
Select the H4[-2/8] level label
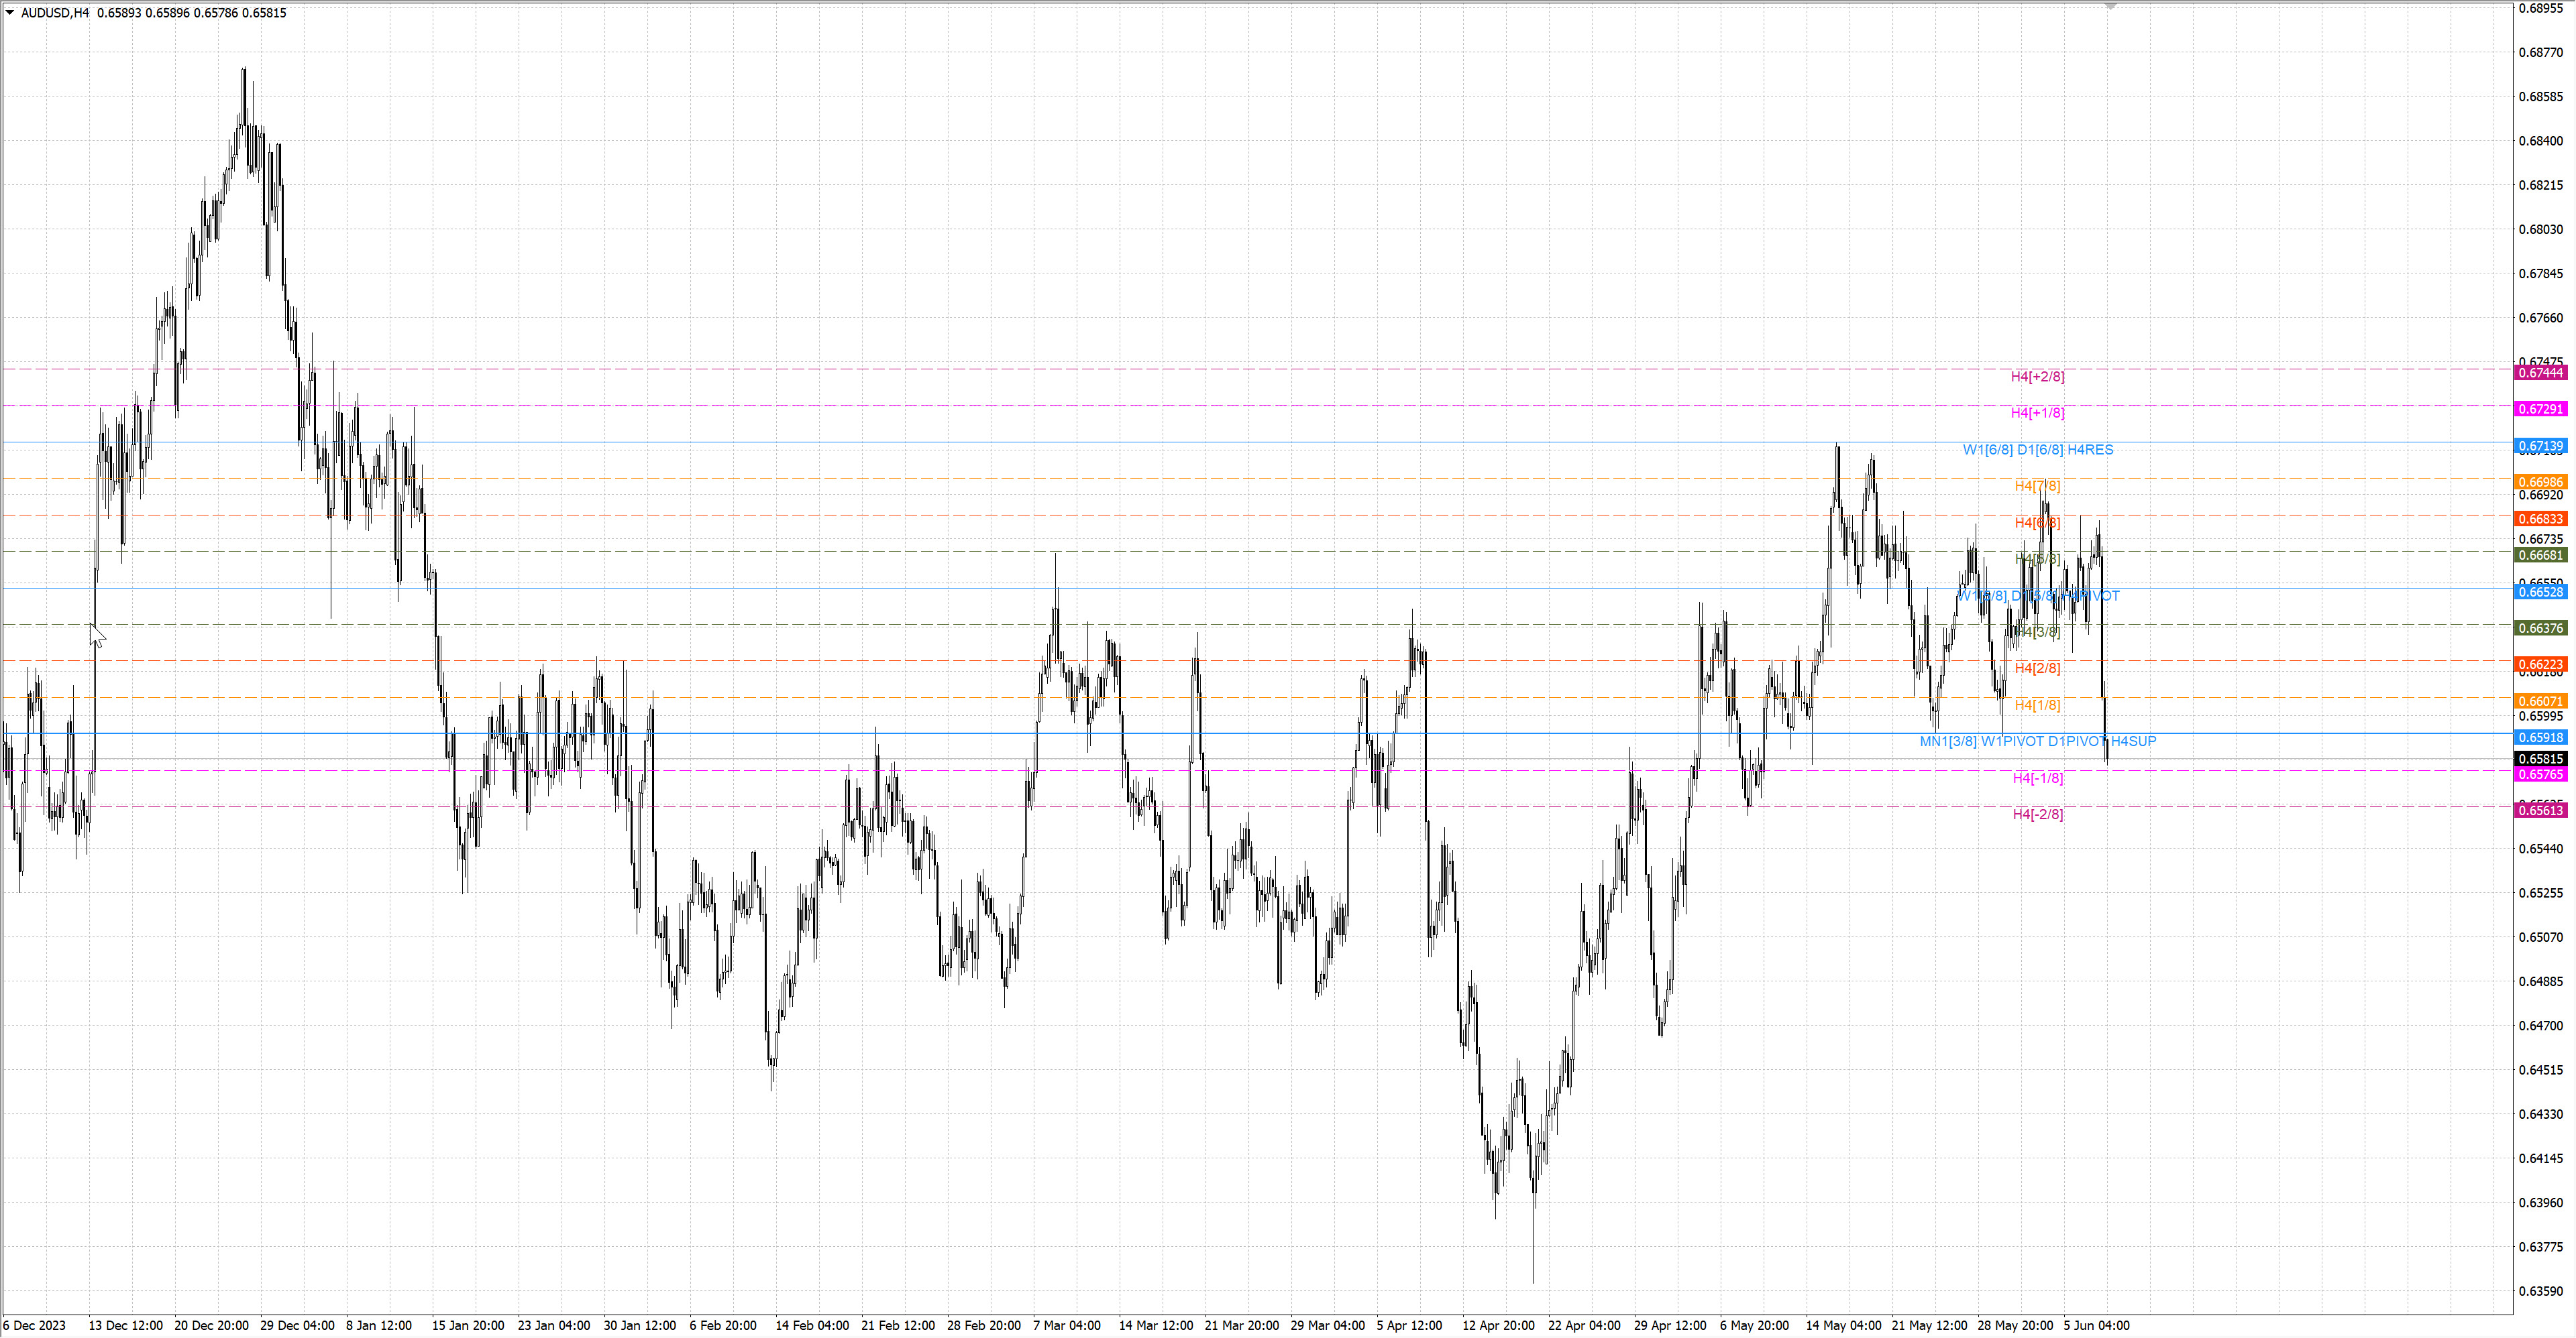tap(2037, 814)
